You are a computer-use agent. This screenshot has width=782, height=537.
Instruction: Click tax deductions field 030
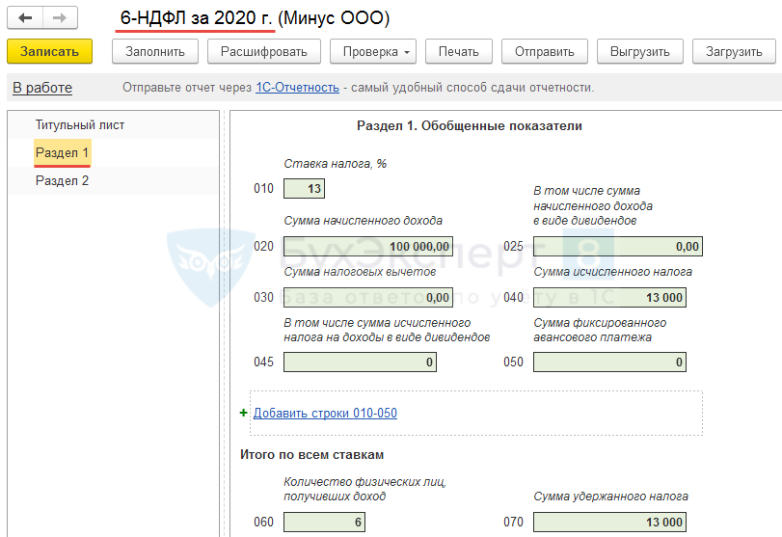(368, 297)
